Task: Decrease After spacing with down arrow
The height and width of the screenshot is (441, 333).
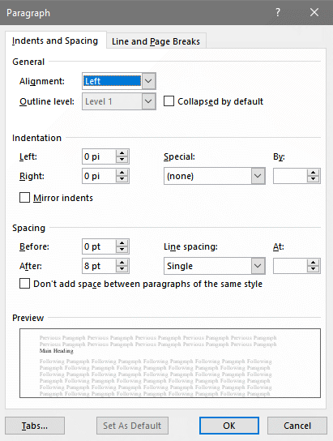Action: click(122, 269)
